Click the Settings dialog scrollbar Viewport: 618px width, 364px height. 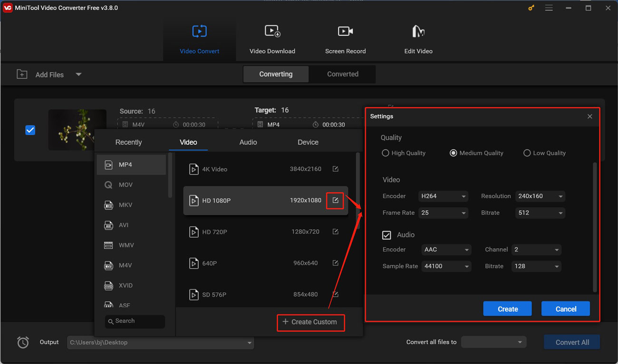(595, 227)
